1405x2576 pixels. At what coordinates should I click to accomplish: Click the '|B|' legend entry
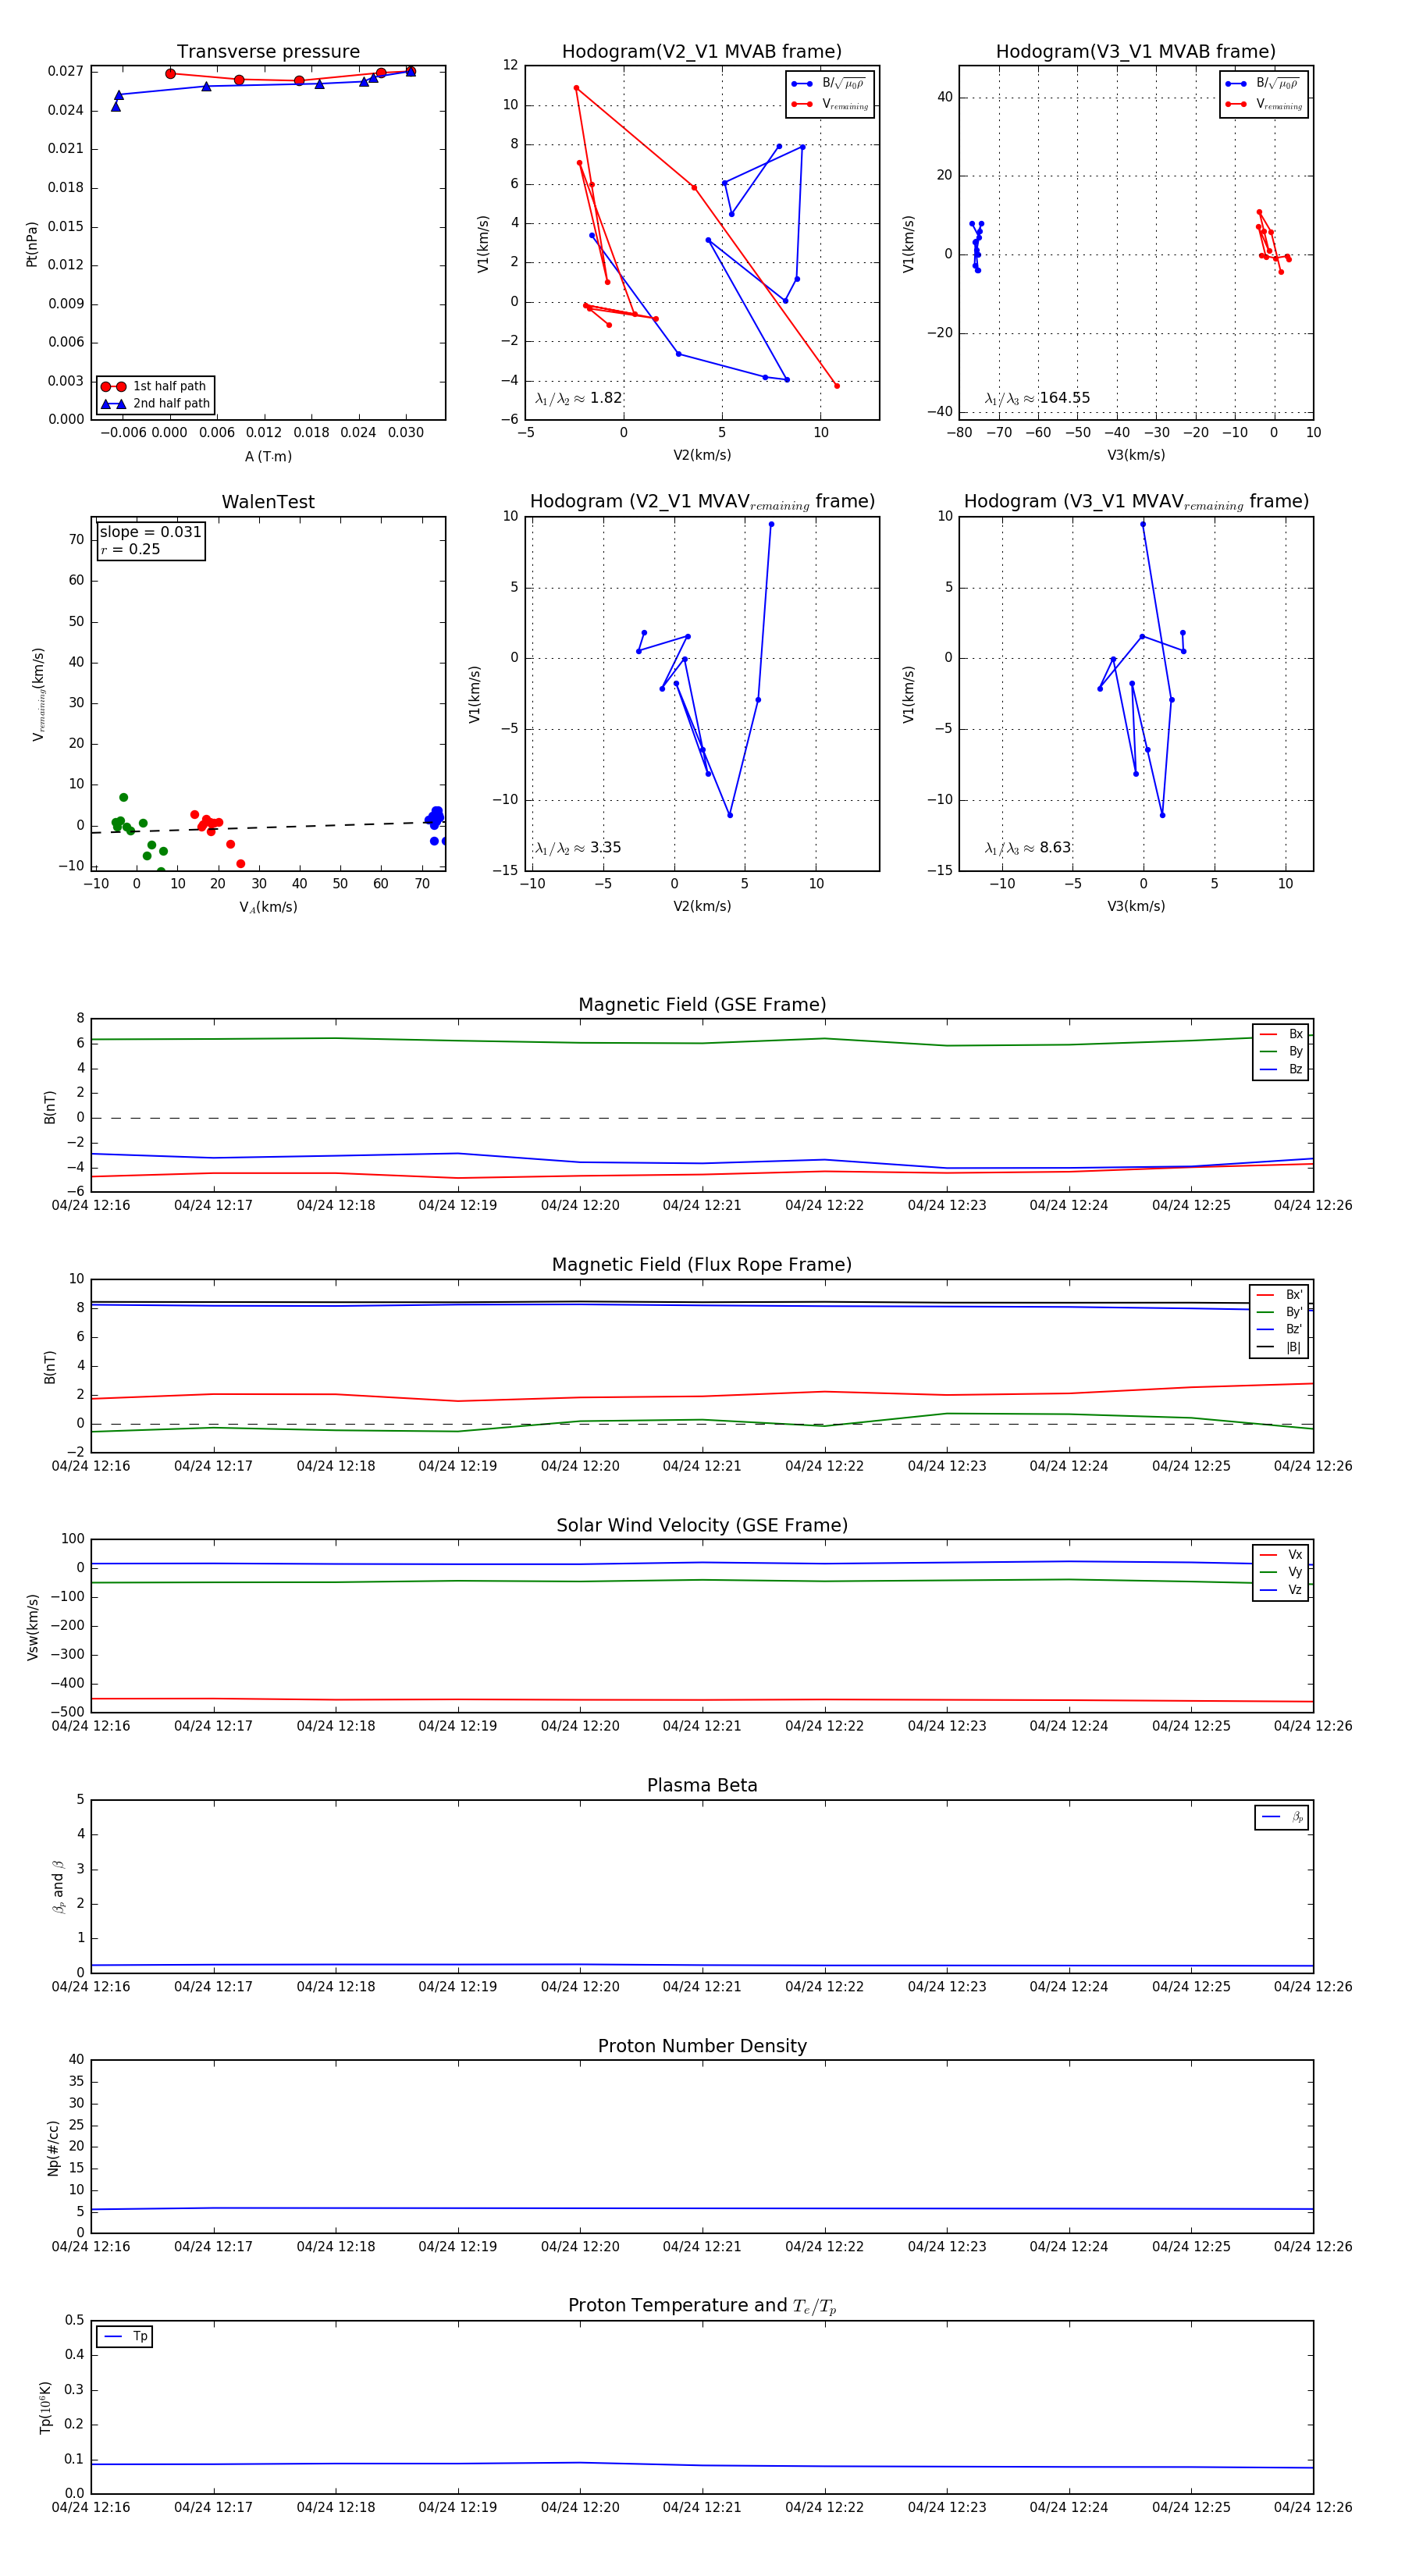pyautogui.click(x=1280, y=1347)
